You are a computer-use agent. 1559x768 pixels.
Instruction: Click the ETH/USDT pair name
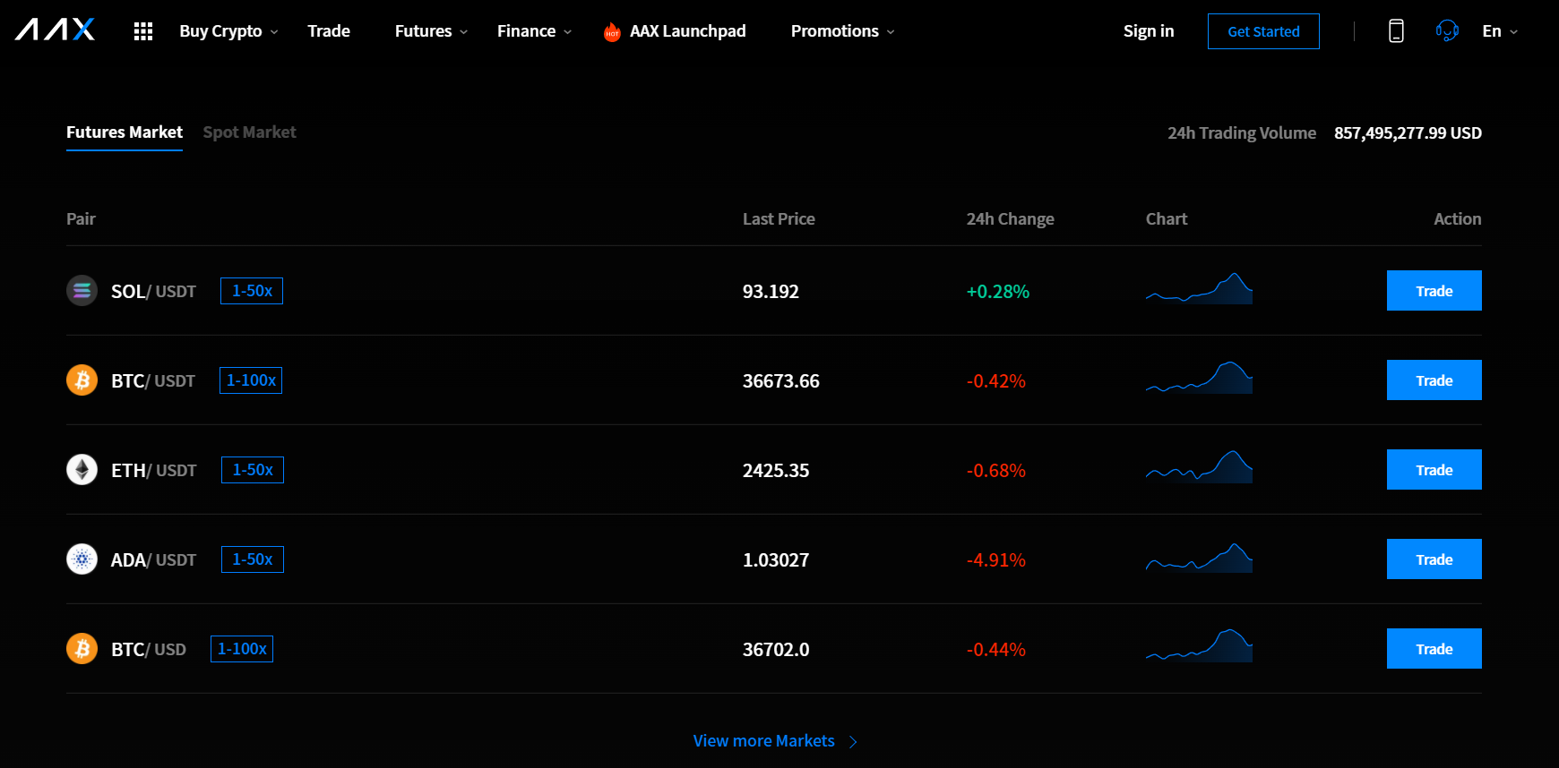click(x=153, y=471)
